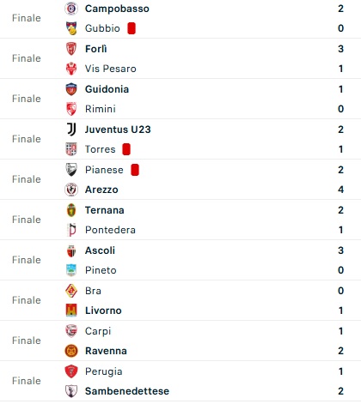Click the Perugia club badge
Screen dimensions: 361x404
pos(71,371)
